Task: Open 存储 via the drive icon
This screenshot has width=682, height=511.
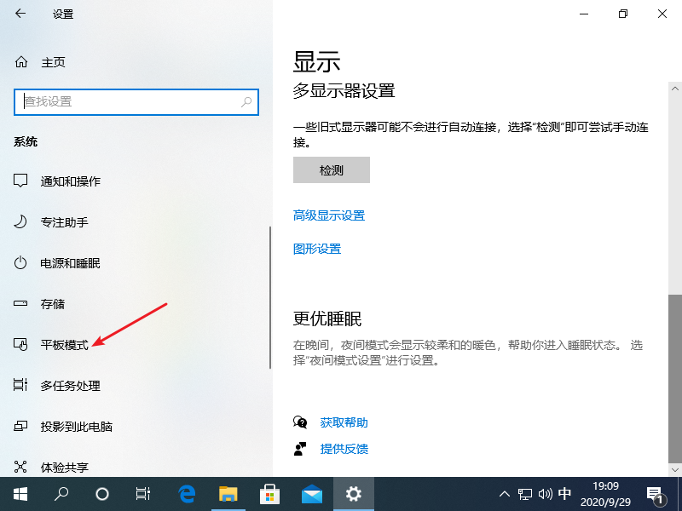Action: click(x=19, y=303)
